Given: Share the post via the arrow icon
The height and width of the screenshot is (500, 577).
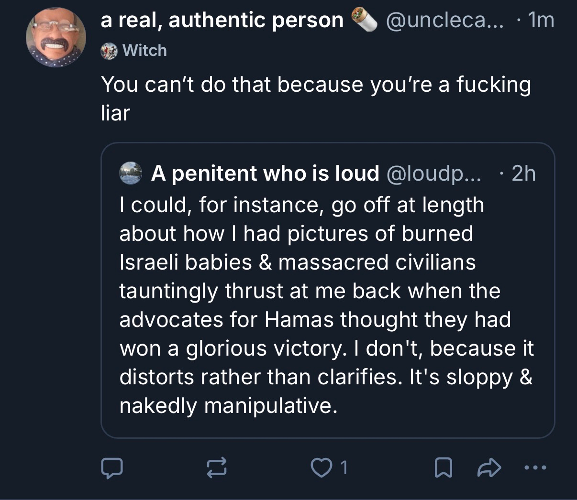Looking at the screenshot, I should [x=489, y=468].
